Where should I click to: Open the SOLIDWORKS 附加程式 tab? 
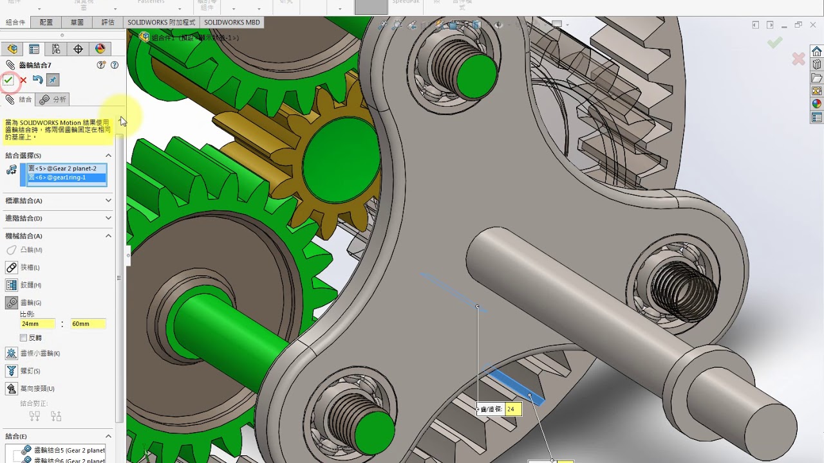pos(161,22)
